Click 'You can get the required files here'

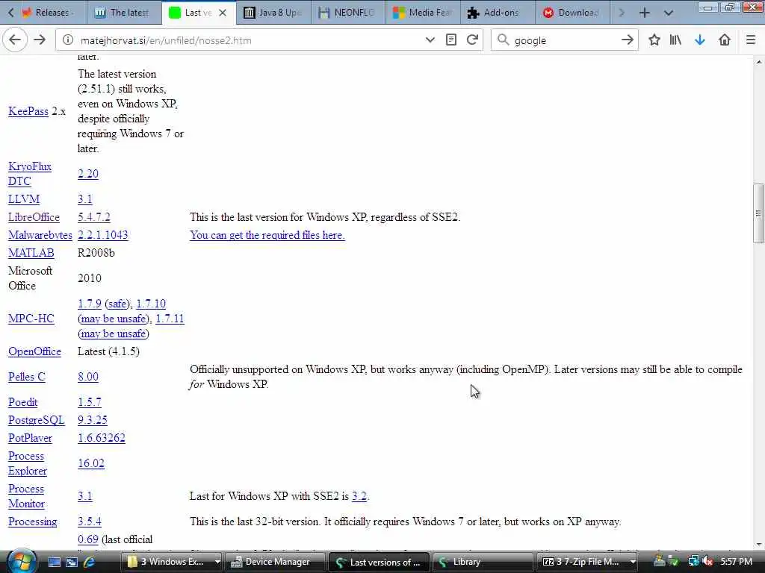pos(267,235)
